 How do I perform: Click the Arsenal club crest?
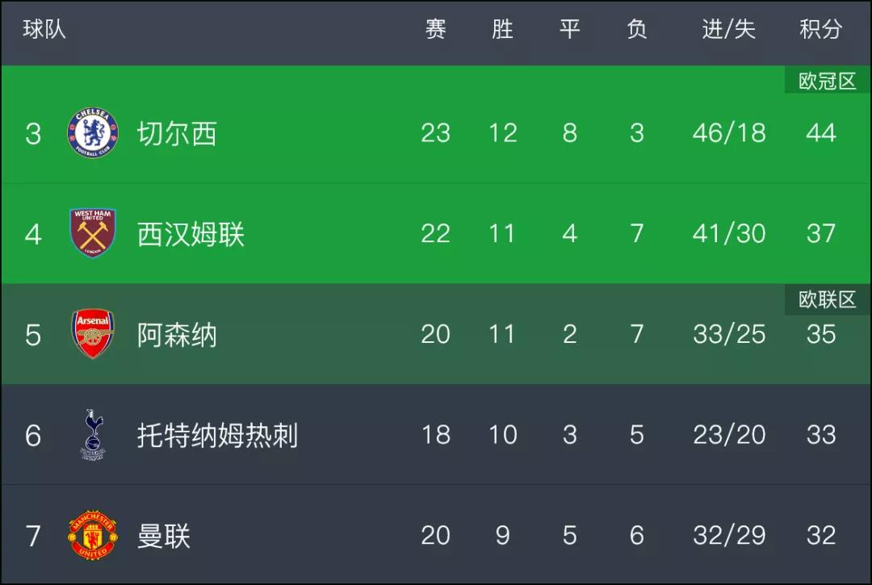click(92, 333)
